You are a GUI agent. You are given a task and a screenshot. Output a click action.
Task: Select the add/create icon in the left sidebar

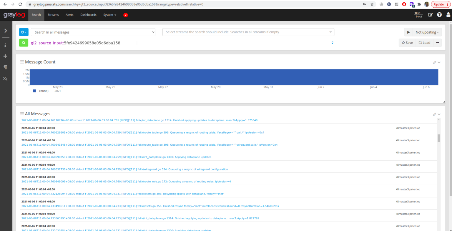tap(5, 56)
